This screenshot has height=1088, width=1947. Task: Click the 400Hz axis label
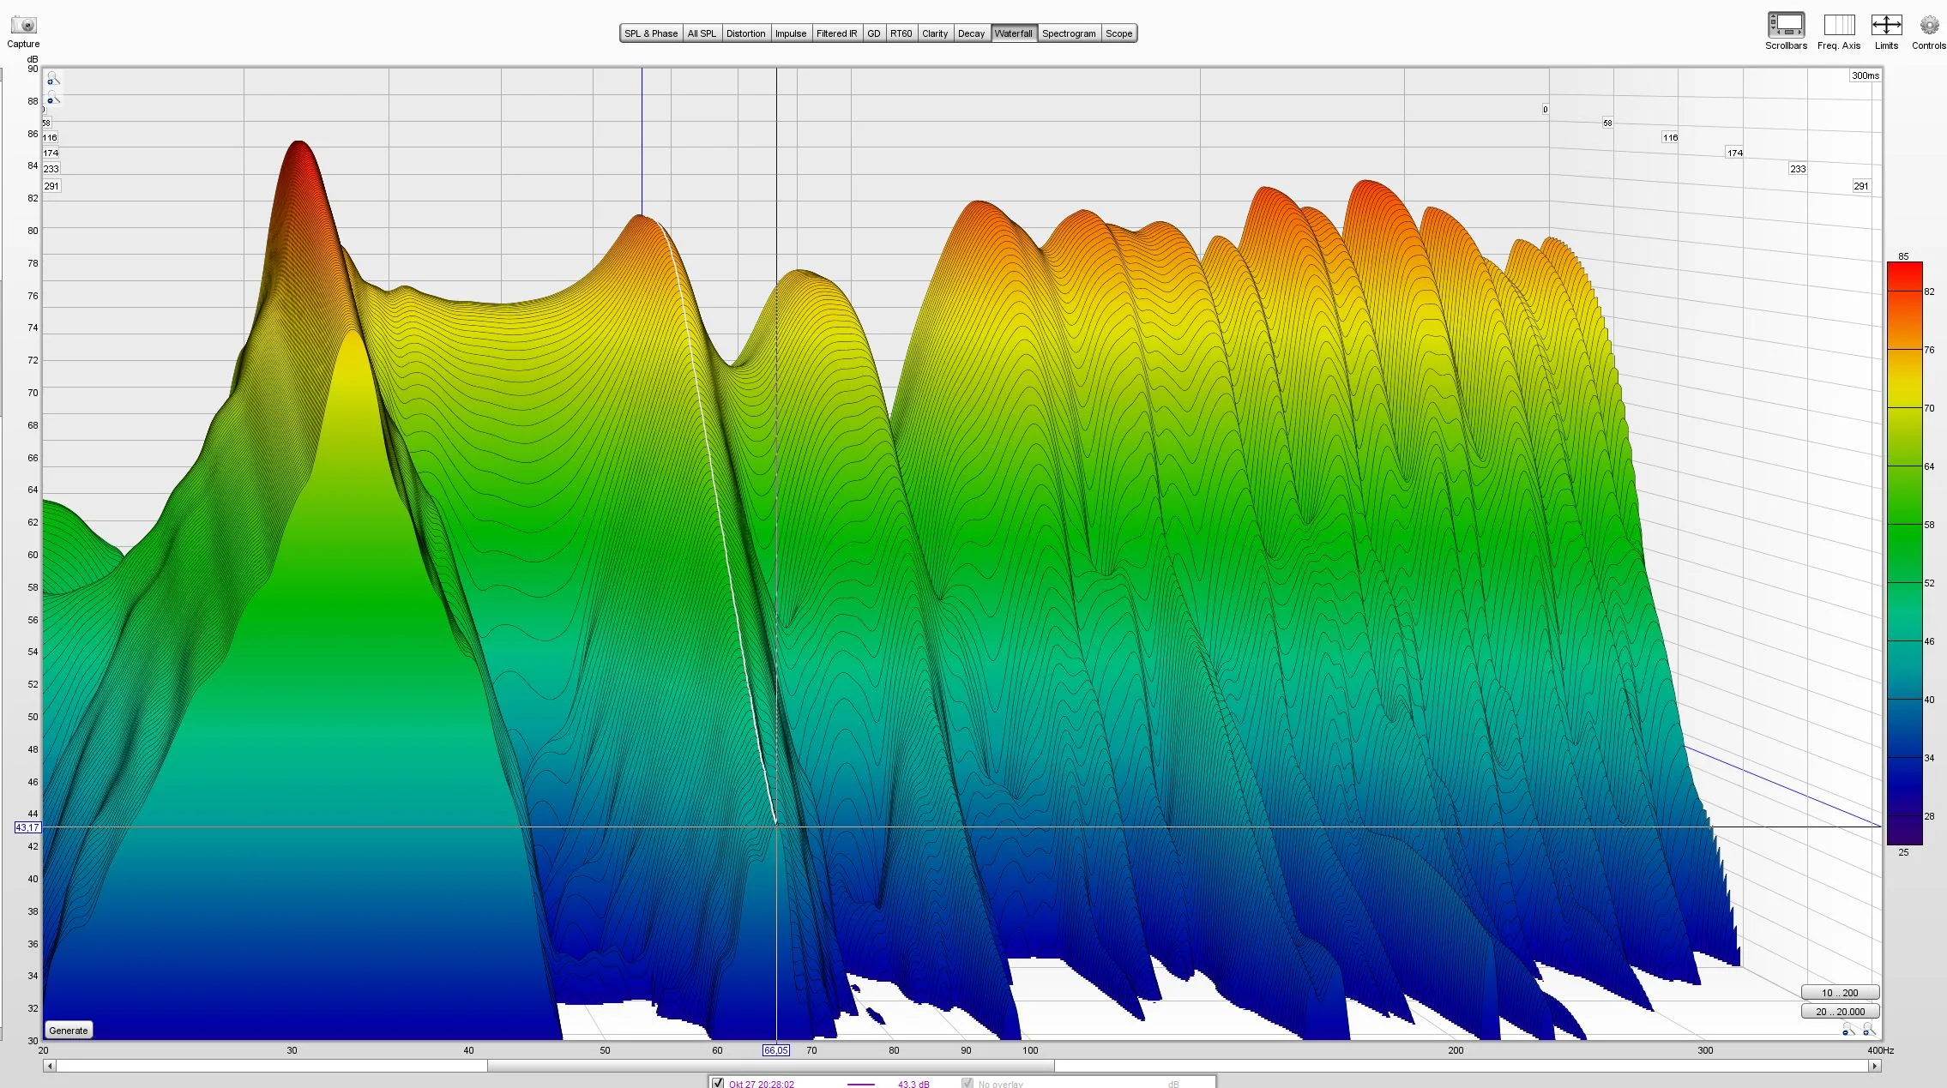click(1880, 1050)
